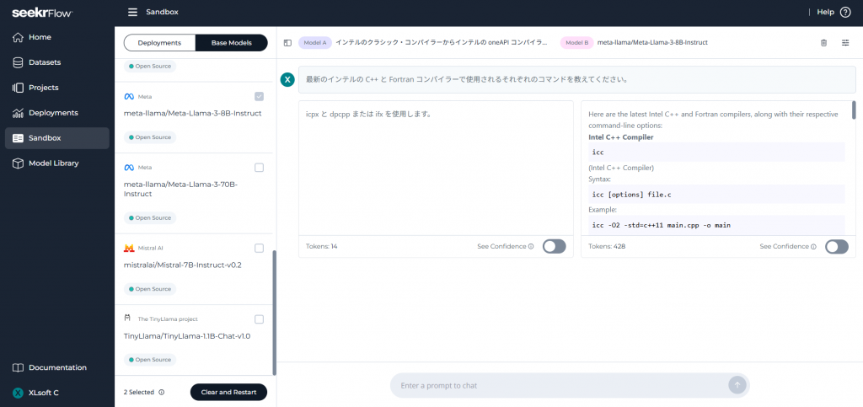The height and width of the screenshot is (407, 863).
Task: Open Documentation link in the sidebar
Action: [57, 367]
